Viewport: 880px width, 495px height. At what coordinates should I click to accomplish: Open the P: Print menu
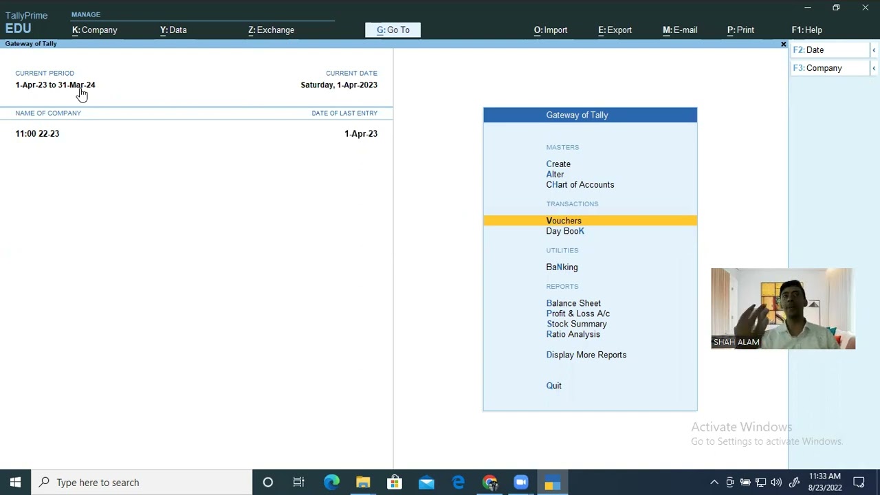click(x=740, y=30)
